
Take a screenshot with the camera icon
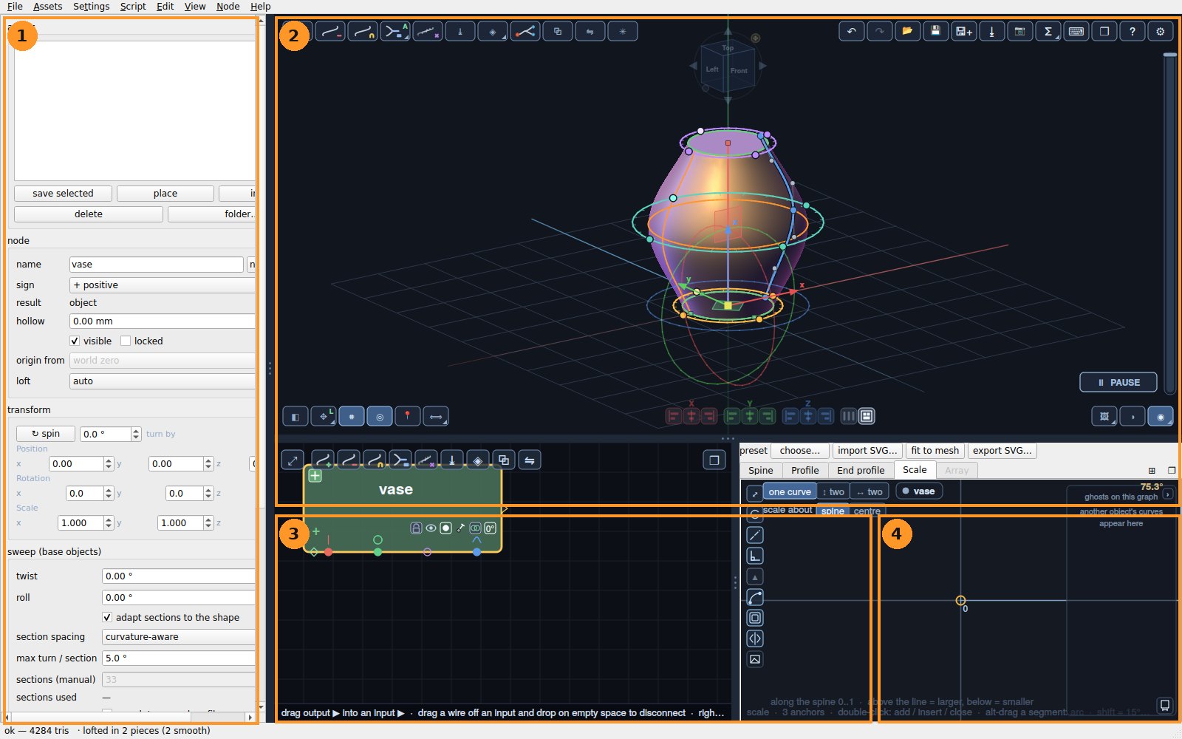tap(1019, 32)
